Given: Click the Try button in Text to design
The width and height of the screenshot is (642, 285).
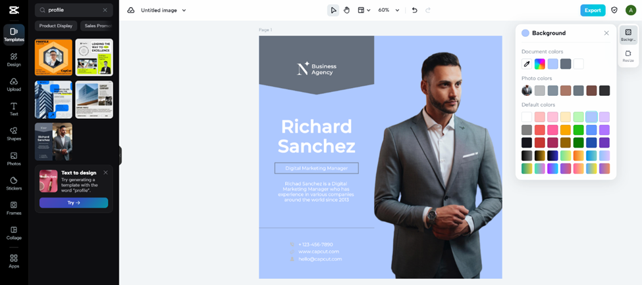Looking at the screenshot, I should click(x=74, y=202).
